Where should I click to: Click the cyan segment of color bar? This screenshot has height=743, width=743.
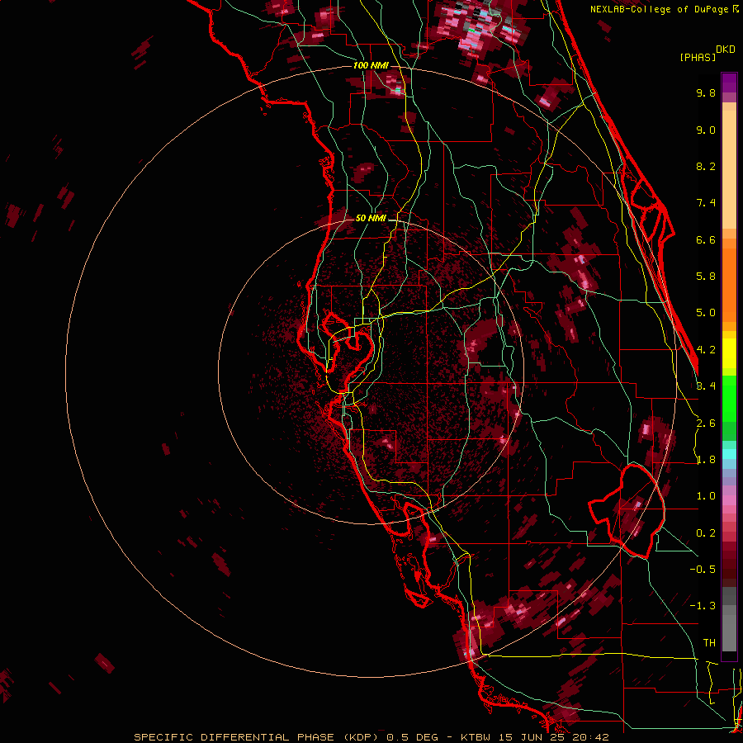[729, 454]
